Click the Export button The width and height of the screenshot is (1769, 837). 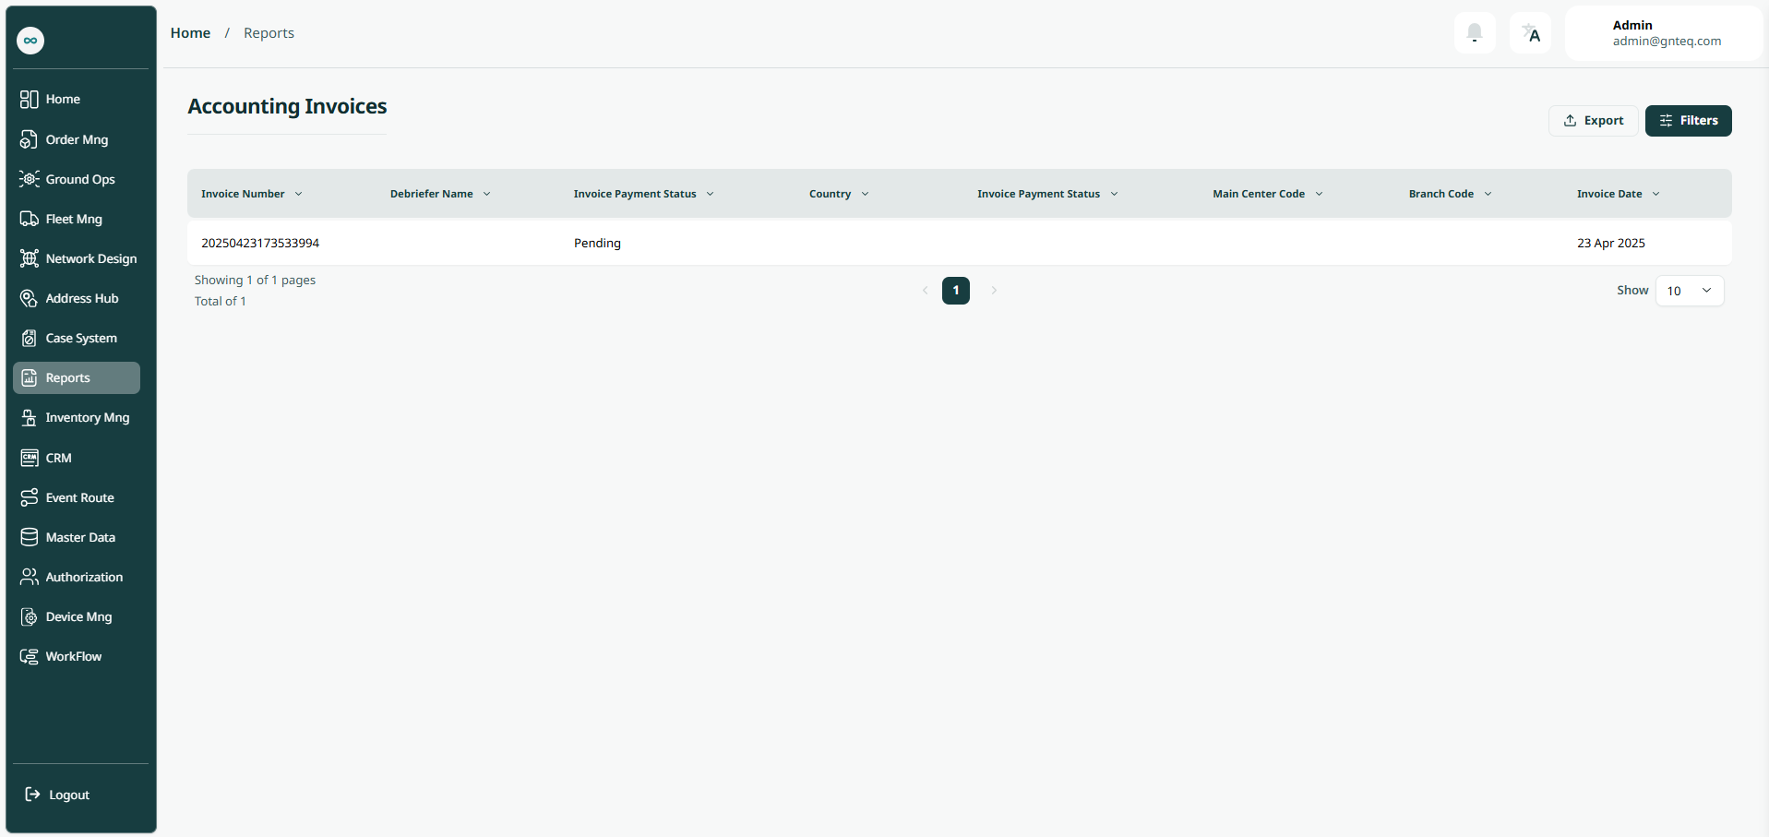(x=1593, y=121)
